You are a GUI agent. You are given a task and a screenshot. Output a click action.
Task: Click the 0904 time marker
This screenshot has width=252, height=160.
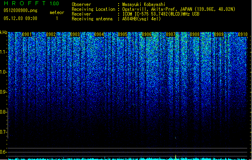click(x=99, y=34)
